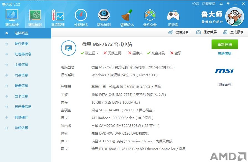
Task: Select 电脑概览 in sidebar
Action: 25,33
